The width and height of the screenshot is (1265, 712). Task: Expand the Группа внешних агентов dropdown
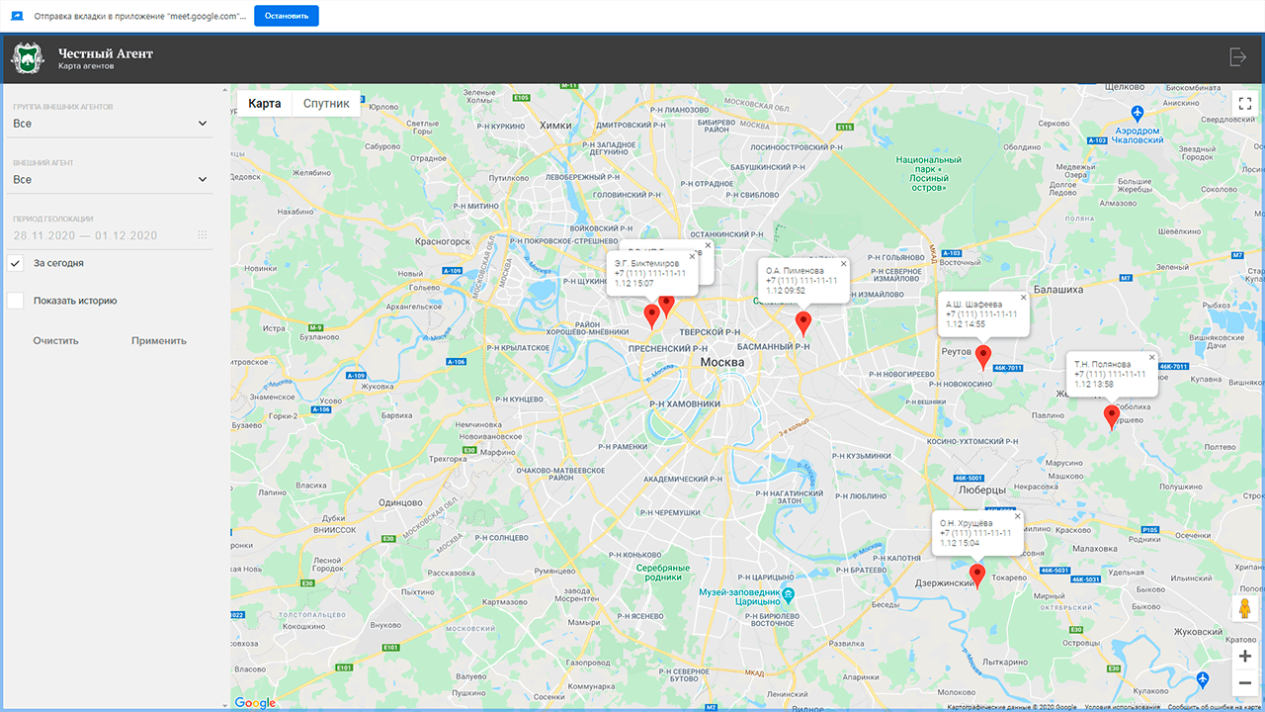pos(111,124)
